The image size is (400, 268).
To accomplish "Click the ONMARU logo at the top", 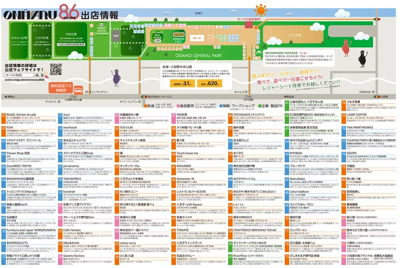I will (30, 15).
